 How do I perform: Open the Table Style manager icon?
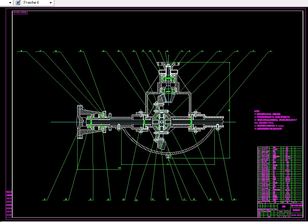18,3
